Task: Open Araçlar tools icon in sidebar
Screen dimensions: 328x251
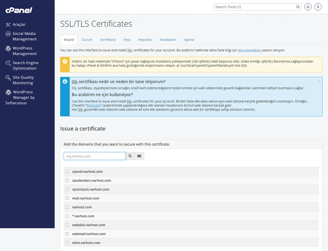Action: point(8,25)
